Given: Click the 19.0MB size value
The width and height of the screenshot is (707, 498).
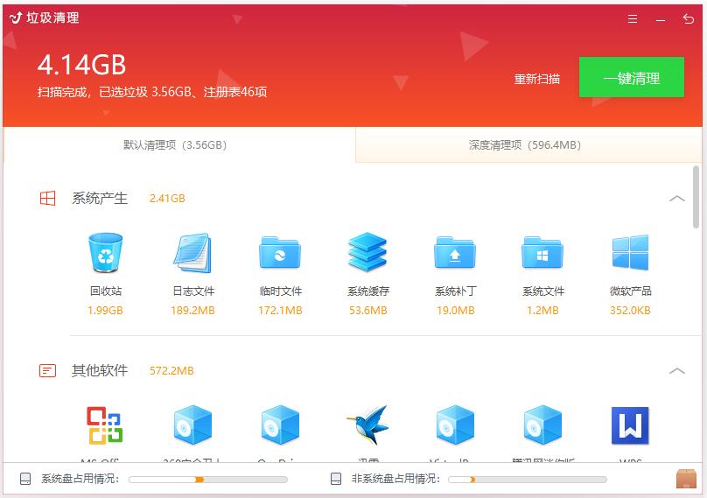Looking at the screenshot, I should pyautogui.click(x=455, y=311).
